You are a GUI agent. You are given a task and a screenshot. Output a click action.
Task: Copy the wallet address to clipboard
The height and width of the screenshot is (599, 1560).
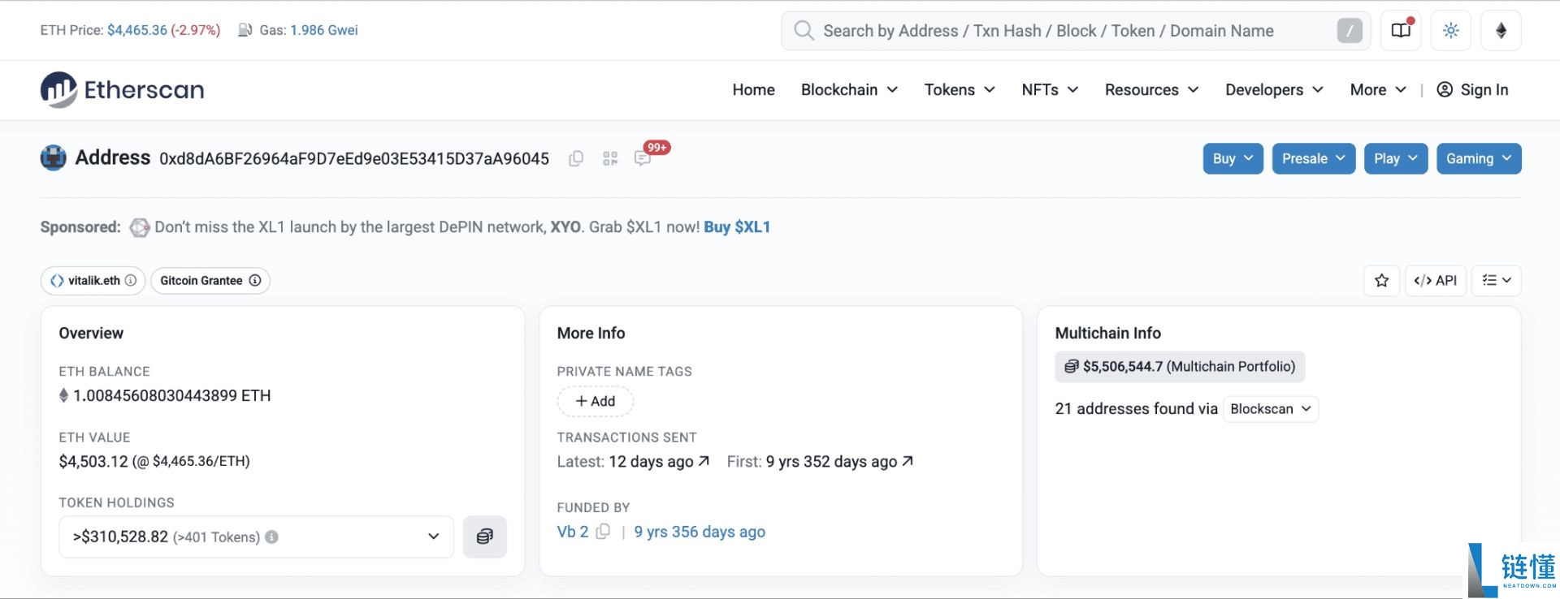tap(576, 159)
